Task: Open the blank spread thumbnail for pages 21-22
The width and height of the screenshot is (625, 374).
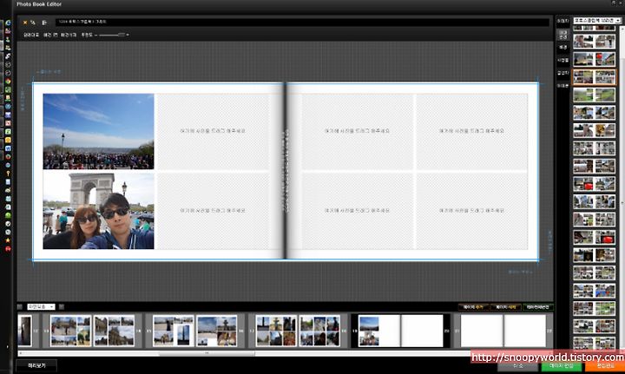Action: click(x=503, y=331)
